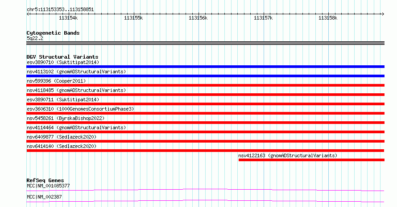Click the magenta line of MCC|NM_001085377
Viewport: 397px width, 207px height.
[205, 190]
